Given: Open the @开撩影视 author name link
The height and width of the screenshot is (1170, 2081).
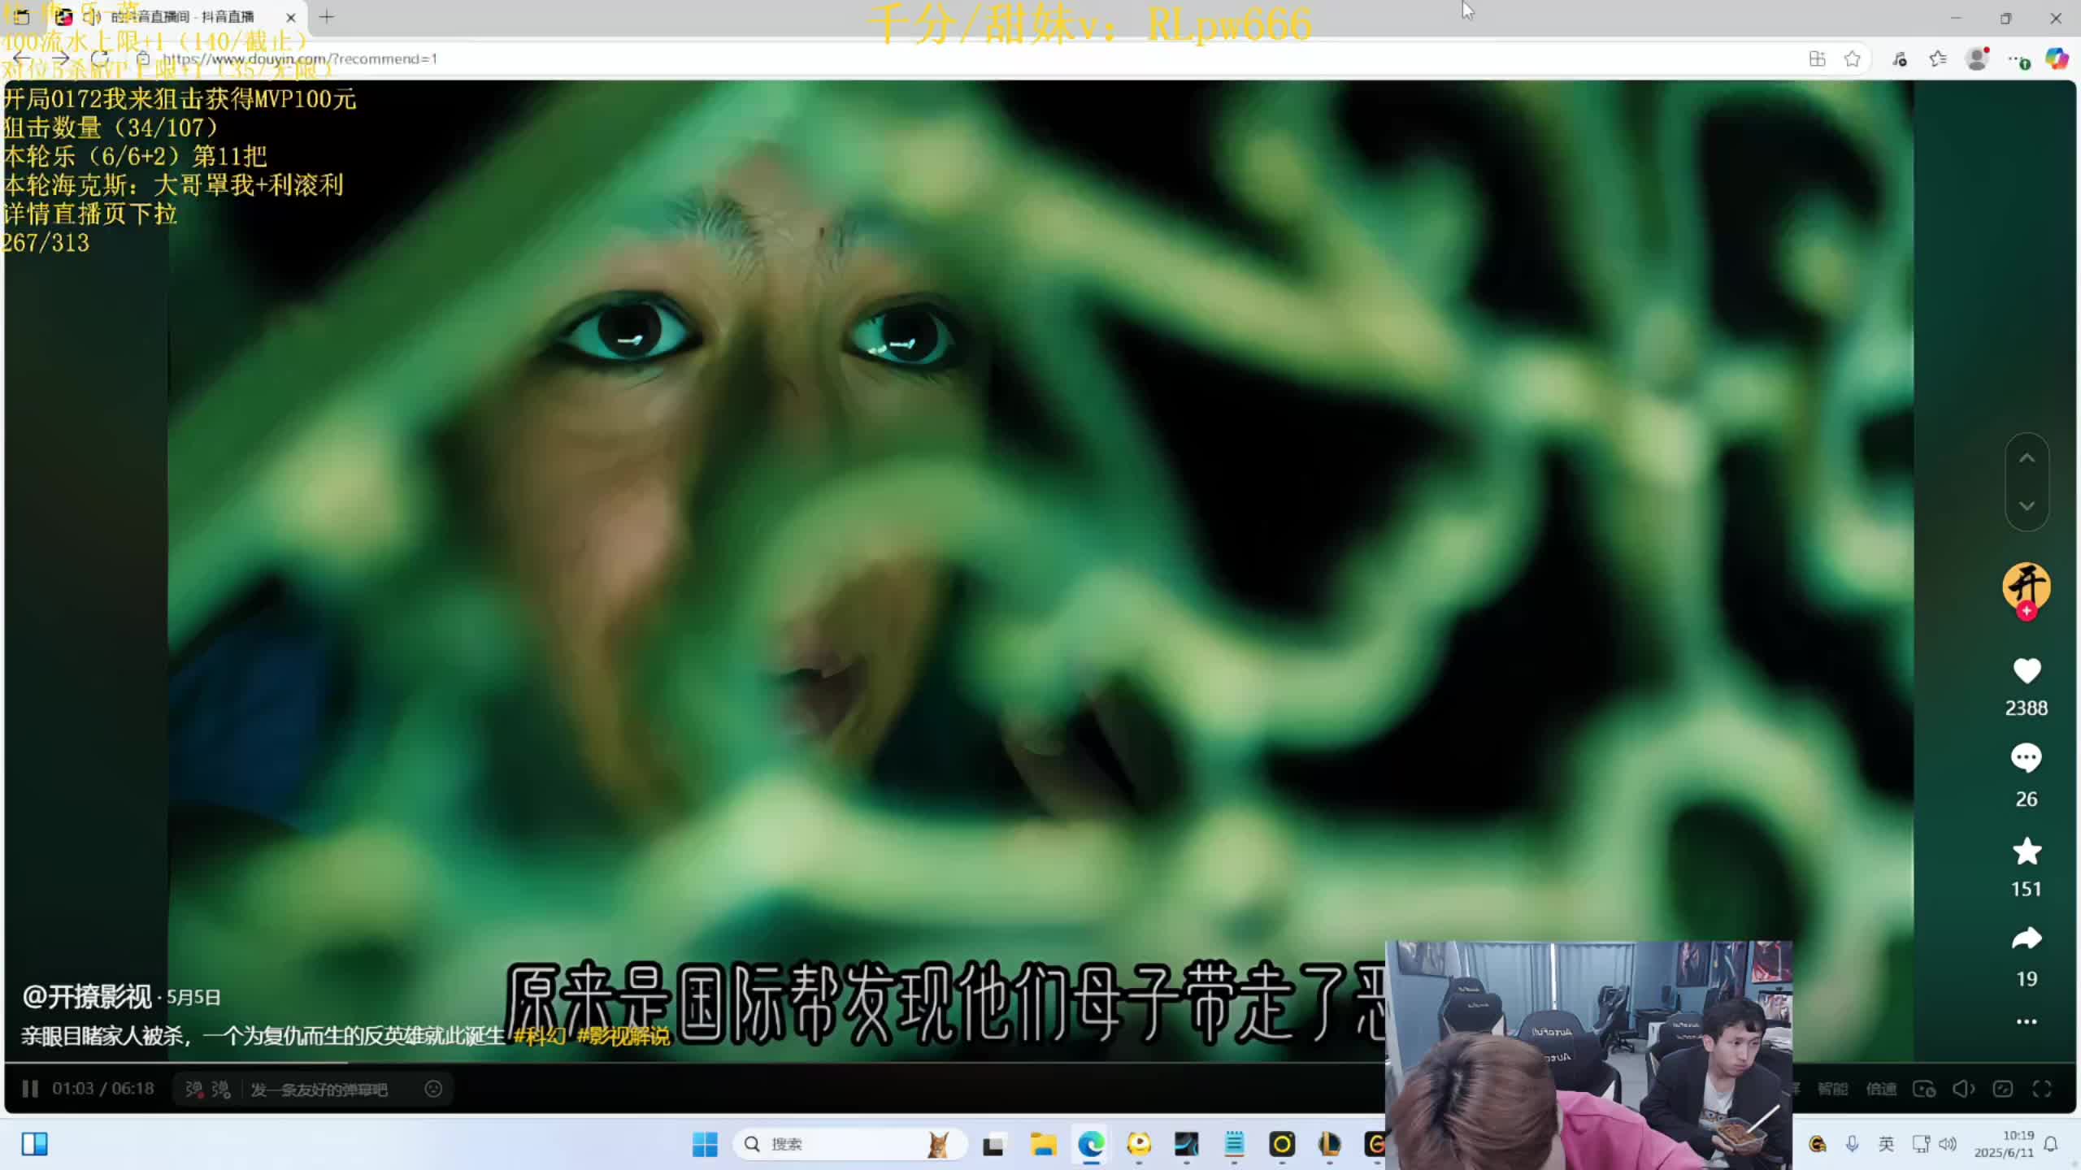Looking at the screenshot, I should [87, 996].
